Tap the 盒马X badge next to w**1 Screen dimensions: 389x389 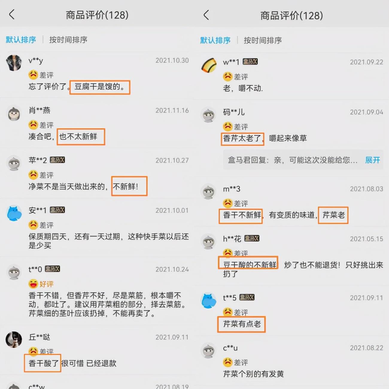(250, 61)
